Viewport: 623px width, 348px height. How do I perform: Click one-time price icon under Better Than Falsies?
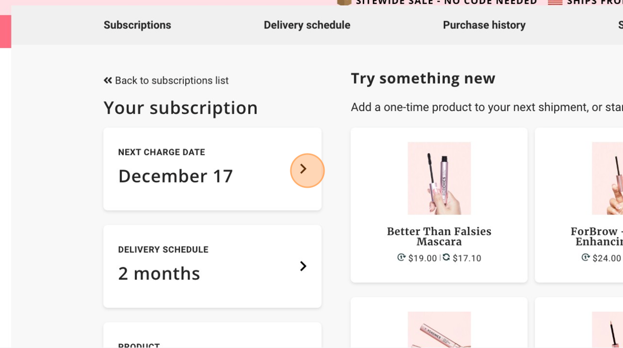tap(401, 257)
